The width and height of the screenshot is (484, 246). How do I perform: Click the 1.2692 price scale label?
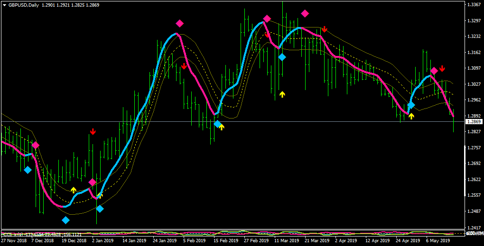[x=473, y=164]
